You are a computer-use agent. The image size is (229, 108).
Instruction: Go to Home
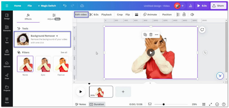[x=17, y=6]
